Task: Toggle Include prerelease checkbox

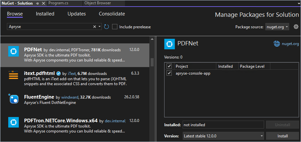Action: tap(115, 27)
